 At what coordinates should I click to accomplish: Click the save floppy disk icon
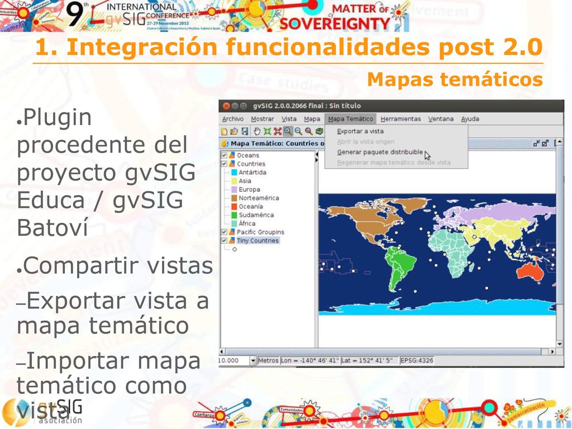(245, 131)
